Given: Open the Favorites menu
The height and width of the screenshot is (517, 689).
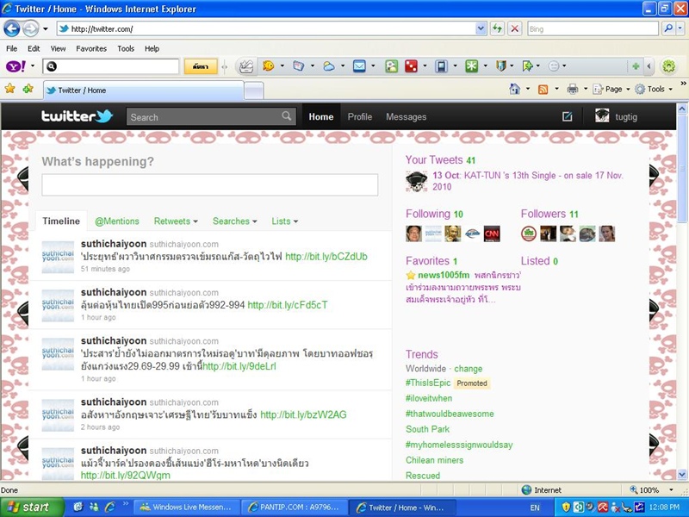Looking at the screenshot, I should point(91,48).
